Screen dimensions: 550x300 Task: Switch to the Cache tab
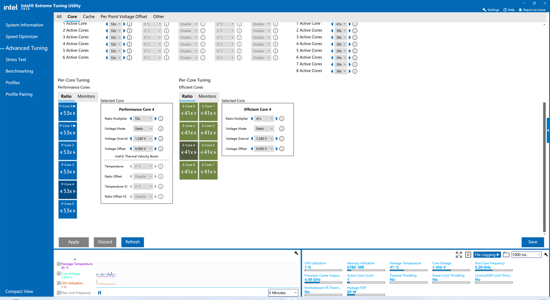click(x=89, y=16)
